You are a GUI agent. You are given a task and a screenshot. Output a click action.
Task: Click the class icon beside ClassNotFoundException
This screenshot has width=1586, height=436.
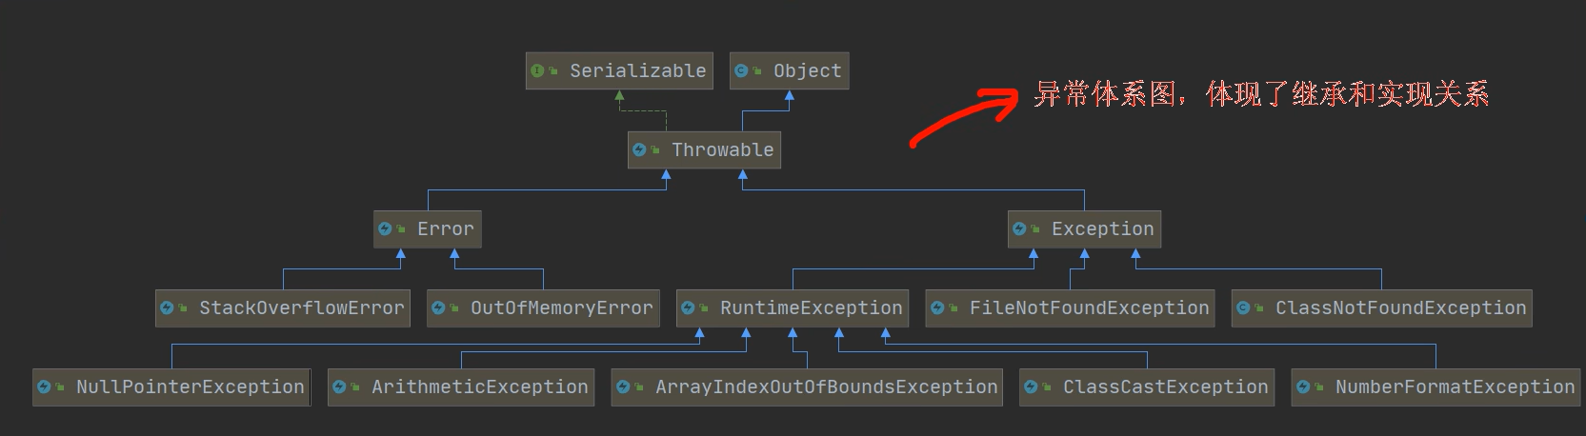tap(1244, 307)
